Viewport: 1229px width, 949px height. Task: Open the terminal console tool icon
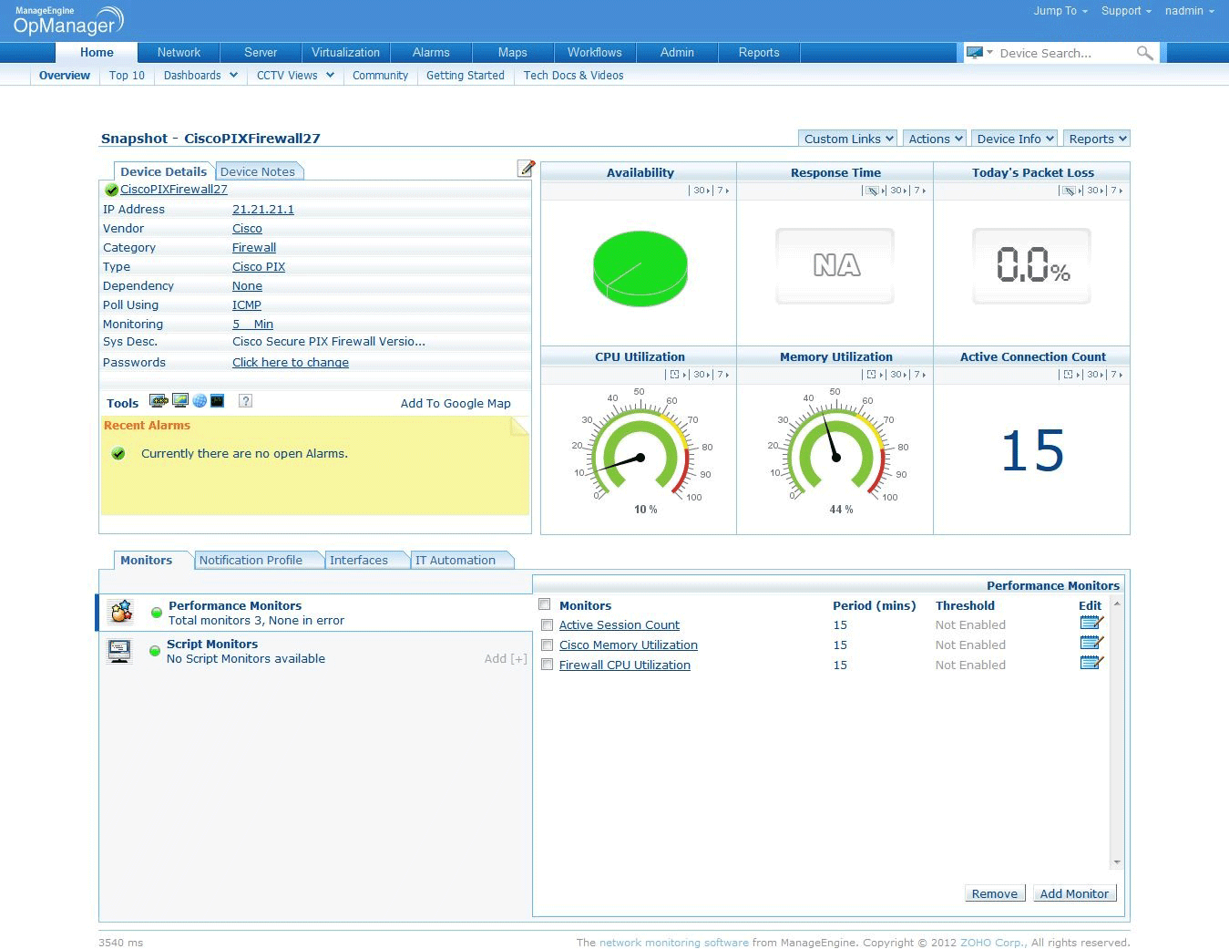(x=217, y=401)
